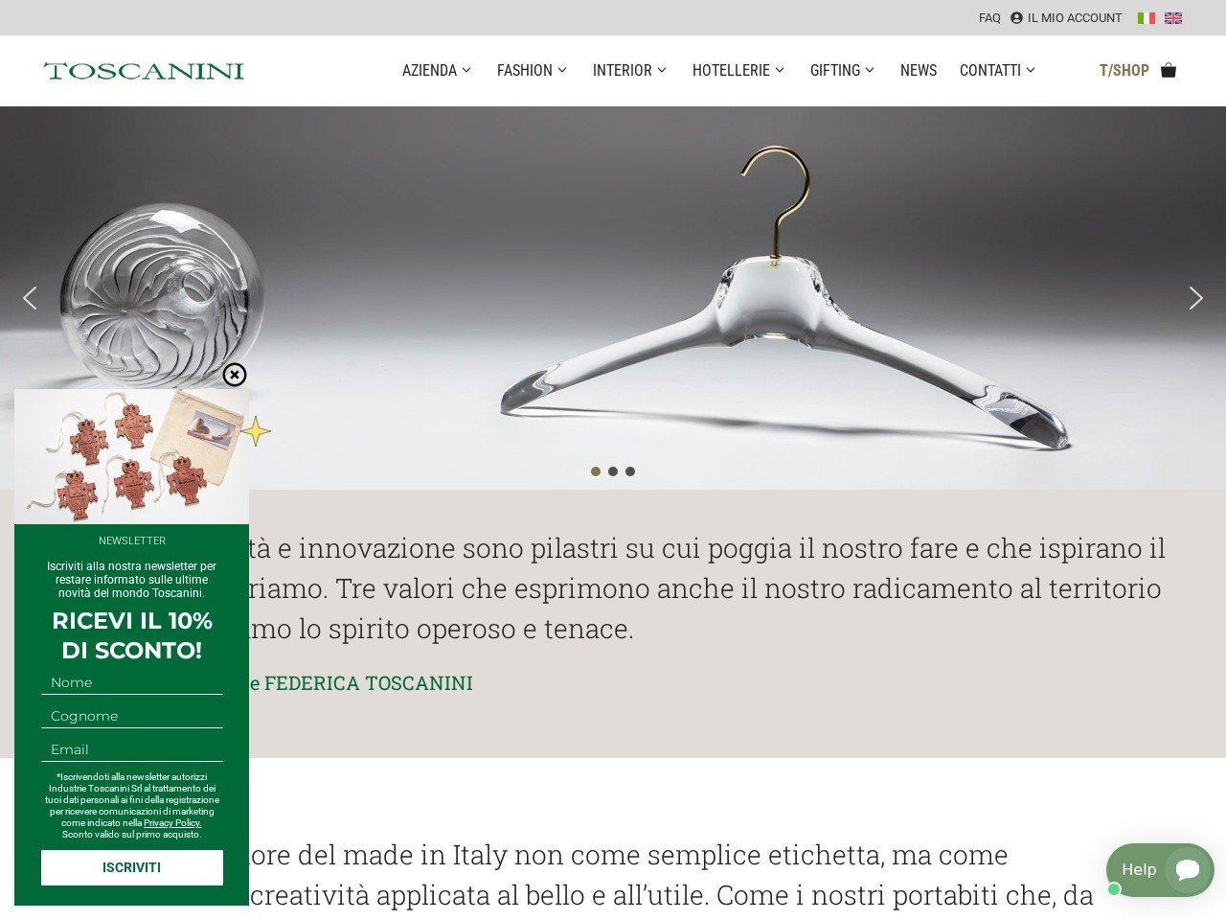
Task: Click the Email input field
Action: coord(132,749)
